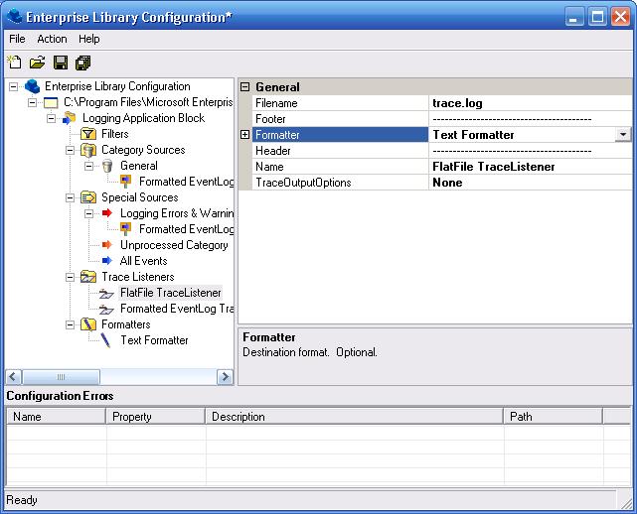Screen dimensions: 637x514
Task: Collapse the General property section
Action: point(245,87)
